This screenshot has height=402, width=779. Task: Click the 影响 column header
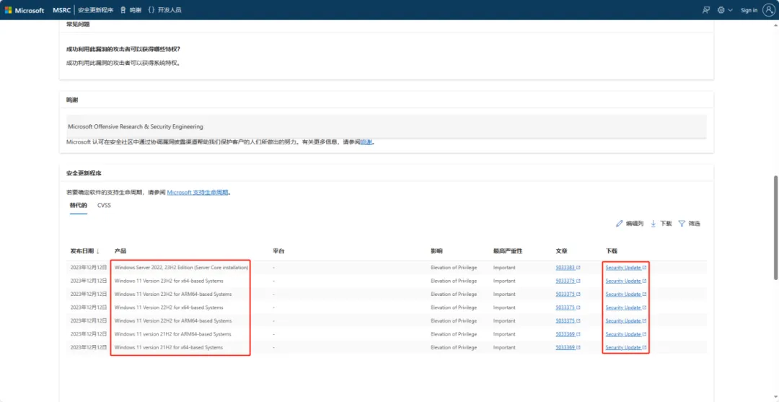pos(436,251)
